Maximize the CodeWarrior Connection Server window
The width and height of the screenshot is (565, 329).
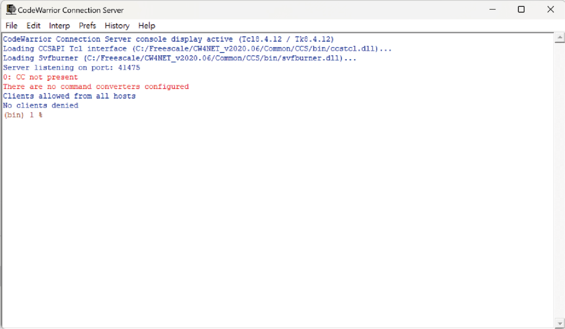coord(521,9)
